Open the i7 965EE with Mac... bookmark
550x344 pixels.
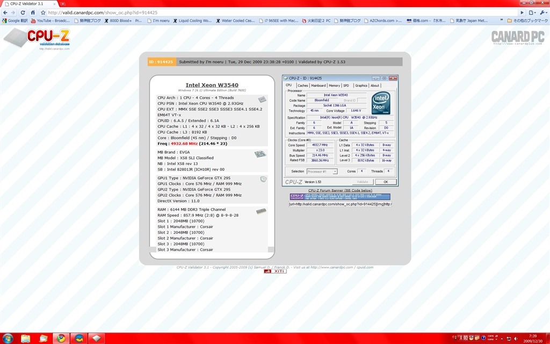tap(279, 21)
